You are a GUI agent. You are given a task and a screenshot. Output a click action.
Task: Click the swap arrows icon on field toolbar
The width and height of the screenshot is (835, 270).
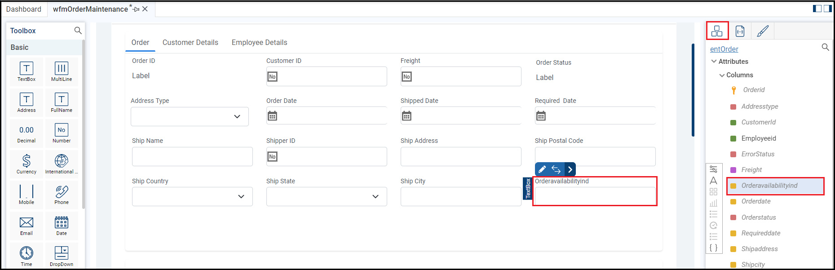pyautogui.click(x=556, y=169)
